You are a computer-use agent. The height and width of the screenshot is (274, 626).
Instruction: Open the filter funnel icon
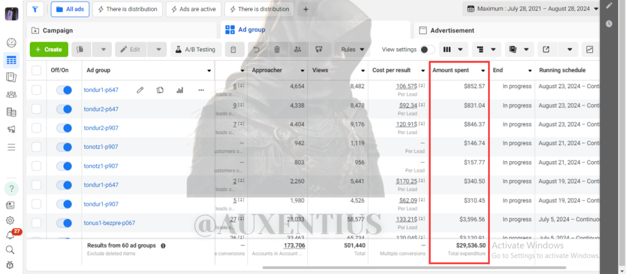35,9
